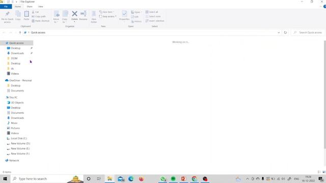326x183 pixels.
Task: Open the File menu tab
Action: pos(6,7)
